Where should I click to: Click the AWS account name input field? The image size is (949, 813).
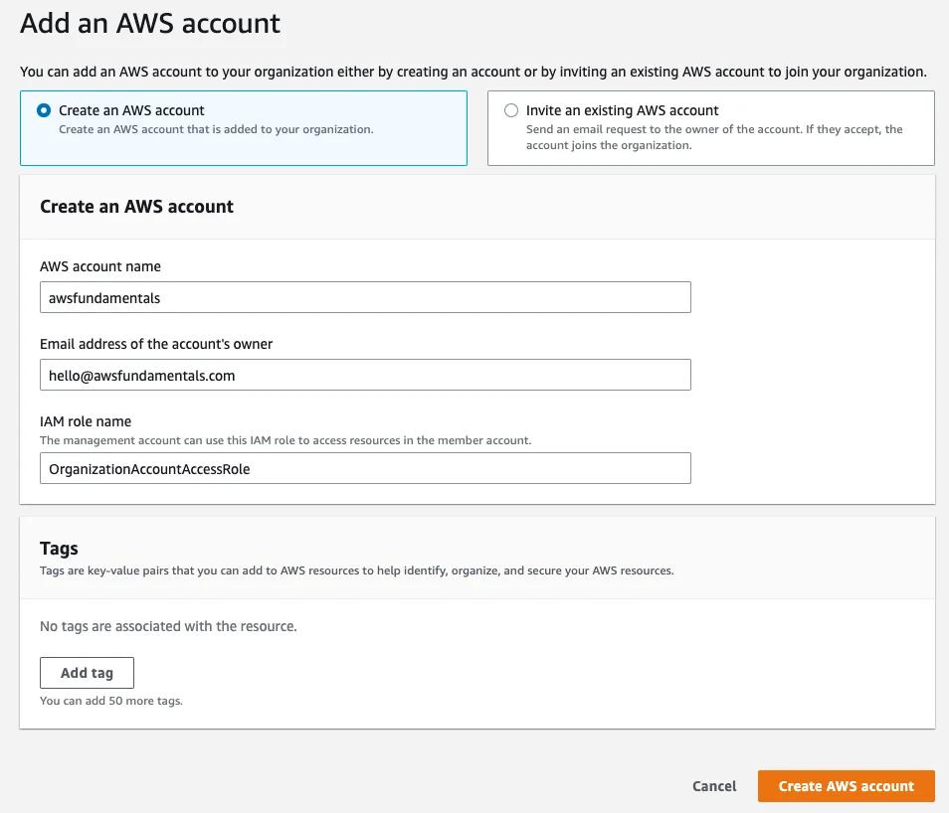[365, 297]
